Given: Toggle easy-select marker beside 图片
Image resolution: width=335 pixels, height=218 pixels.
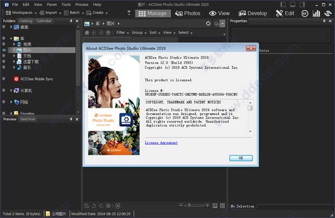Looking at the screenshot, I should pyautogui.click(x=4, y=50).
